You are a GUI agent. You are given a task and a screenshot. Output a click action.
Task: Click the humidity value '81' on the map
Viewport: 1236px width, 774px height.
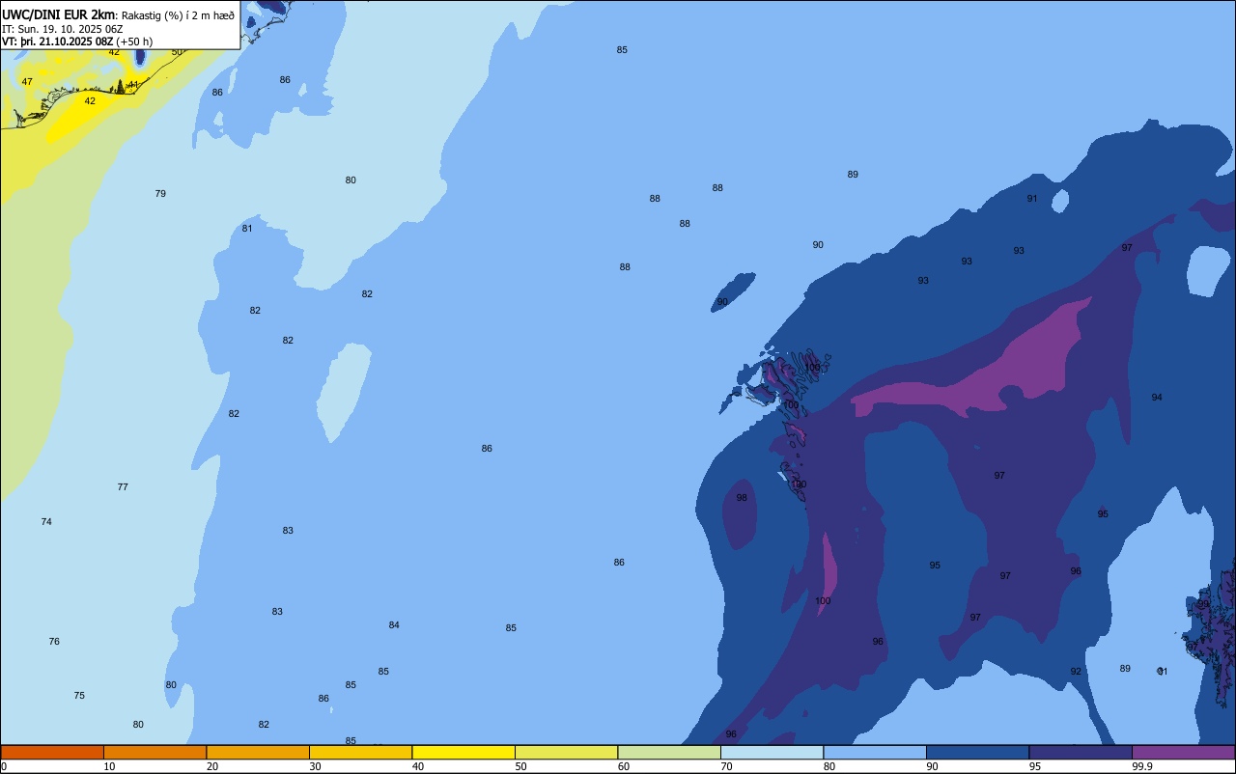click(x=247, y=228)
